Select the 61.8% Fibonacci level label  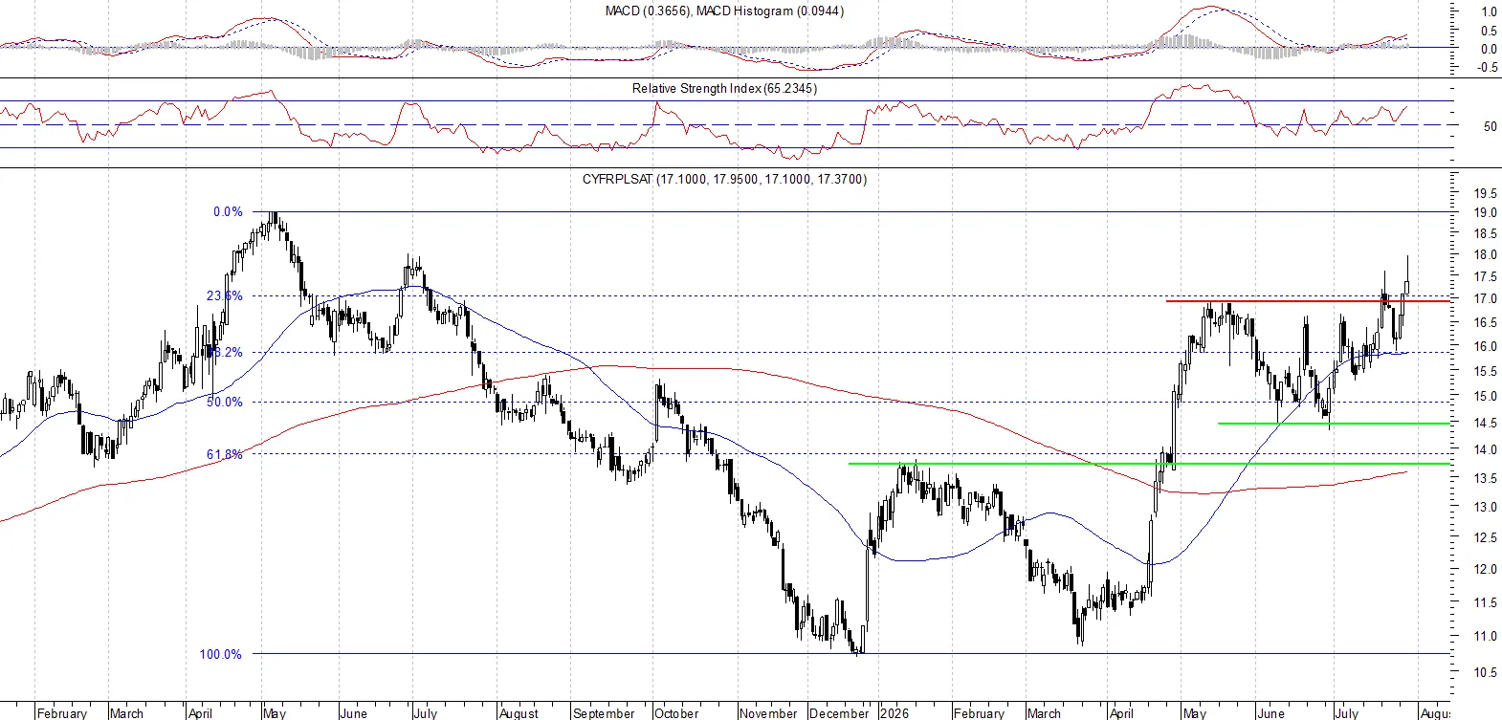click(x=224, y=455)
